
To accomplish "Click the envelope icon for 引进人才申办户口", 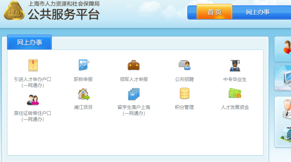I will tap(33, 65).
